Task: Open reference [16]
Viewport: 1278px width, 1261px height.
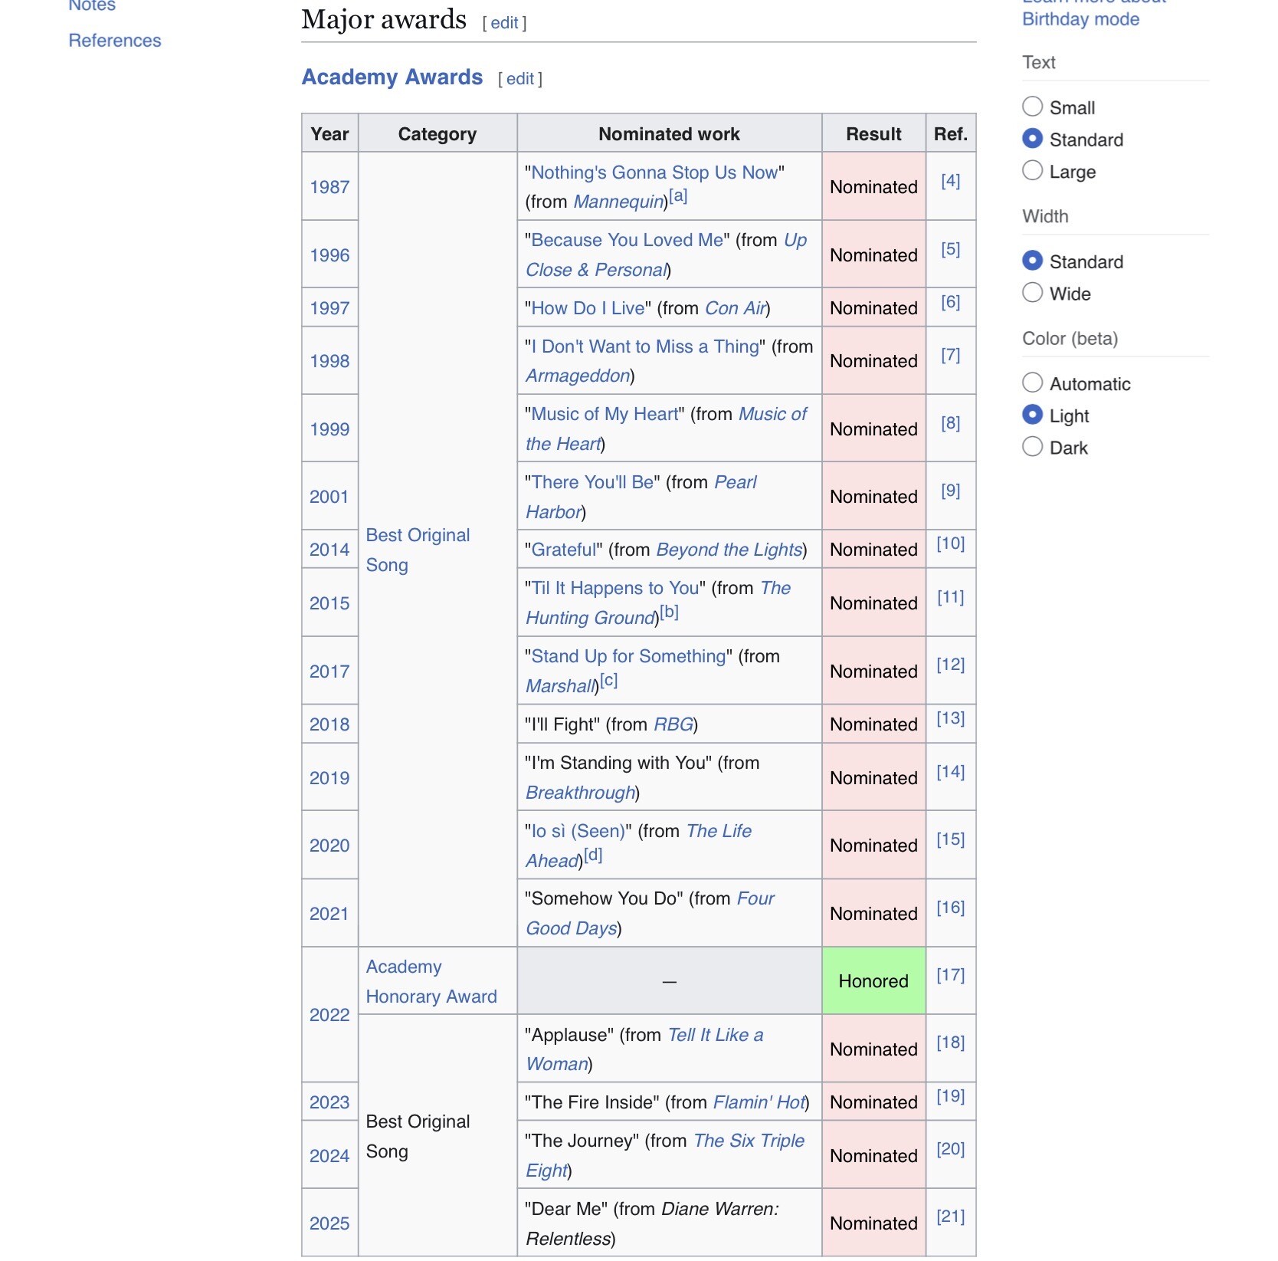Action: 950,908
